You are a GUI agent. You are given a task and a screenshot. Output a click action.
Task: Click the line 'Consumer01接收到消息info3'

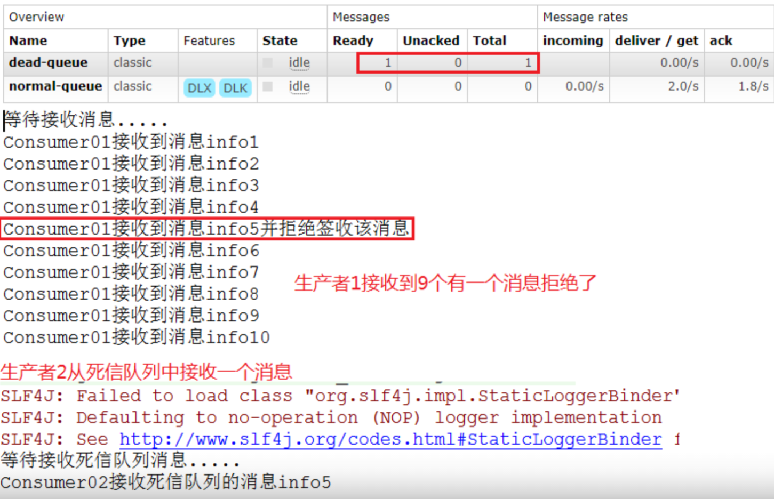click(x=131, y=186)
